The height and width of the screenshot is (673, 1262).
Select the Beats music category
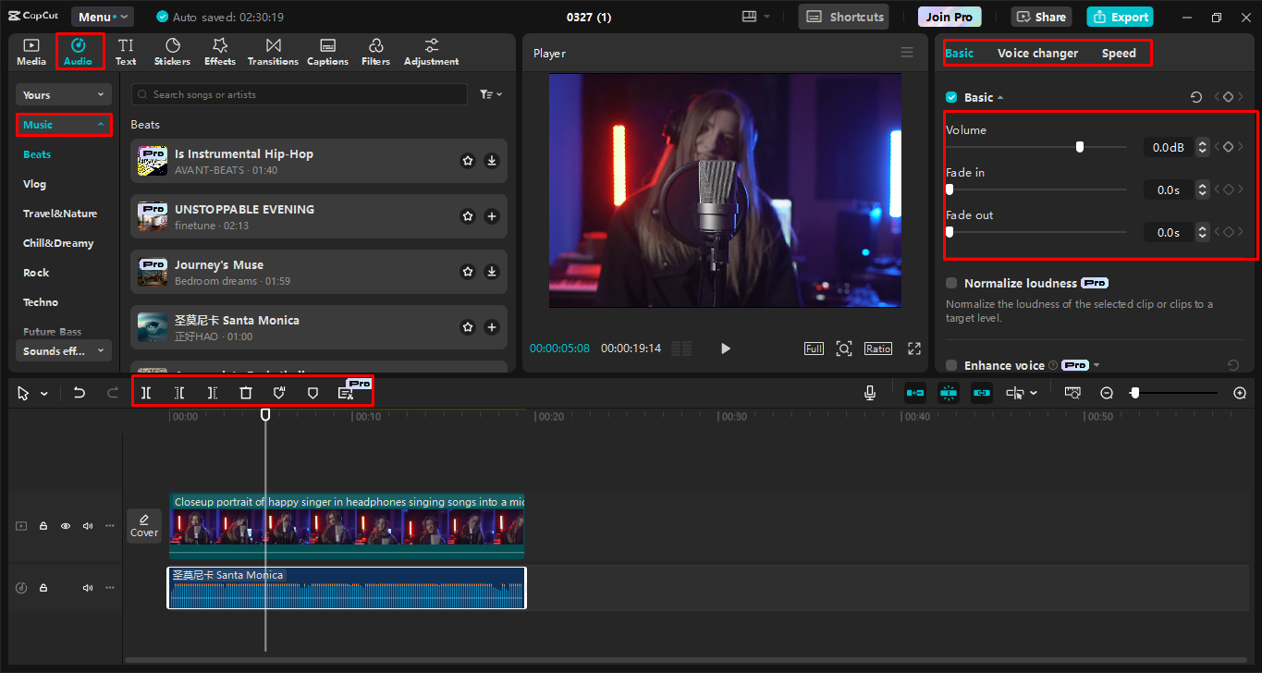click(x=37, y=154)
